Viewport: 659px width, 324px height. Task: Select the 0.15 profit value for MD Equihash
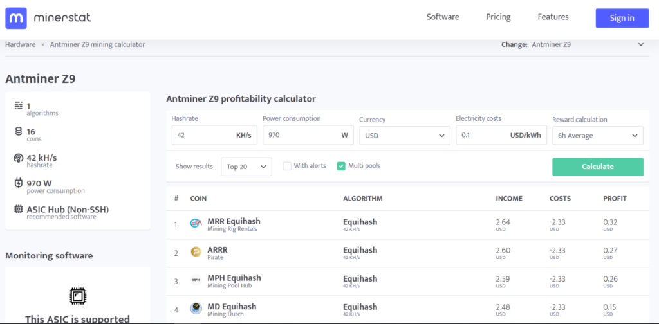[x=610, y=307]
